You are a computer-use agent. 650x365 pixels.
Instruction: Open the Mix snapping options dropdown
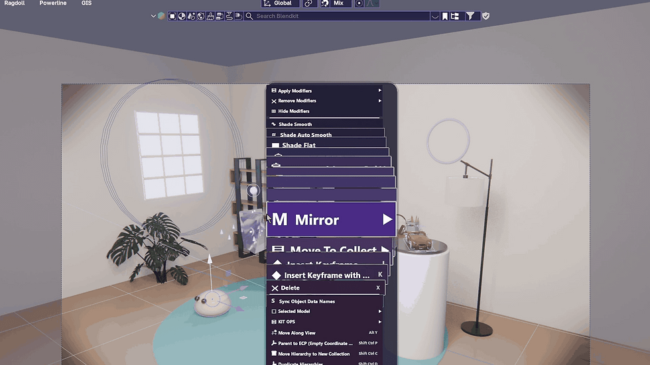pyautogui.click(x=342, y=3)
